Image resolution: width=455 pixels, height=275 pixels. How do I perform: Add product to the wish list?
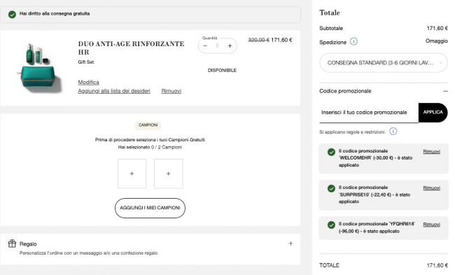114,91
